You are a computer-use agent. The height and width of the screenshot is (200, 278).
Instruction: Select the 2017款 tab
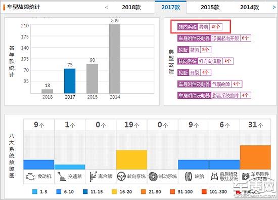[170, 7]
